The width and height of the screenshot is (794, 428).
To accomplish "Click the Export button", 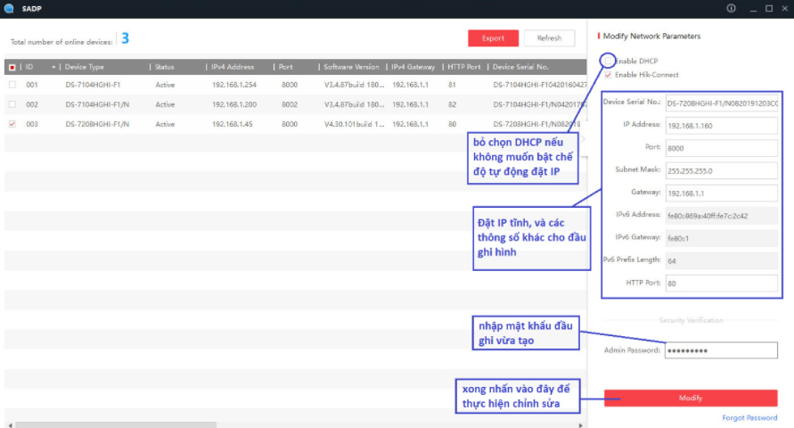I will click(493, 38).
